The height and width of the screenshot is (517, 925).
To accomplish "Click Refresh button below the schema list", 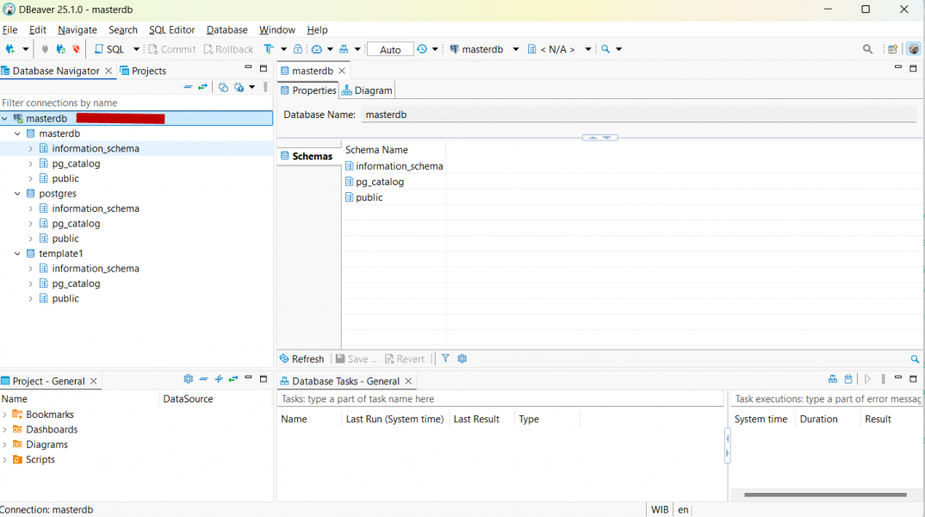I will click(302, 358).
